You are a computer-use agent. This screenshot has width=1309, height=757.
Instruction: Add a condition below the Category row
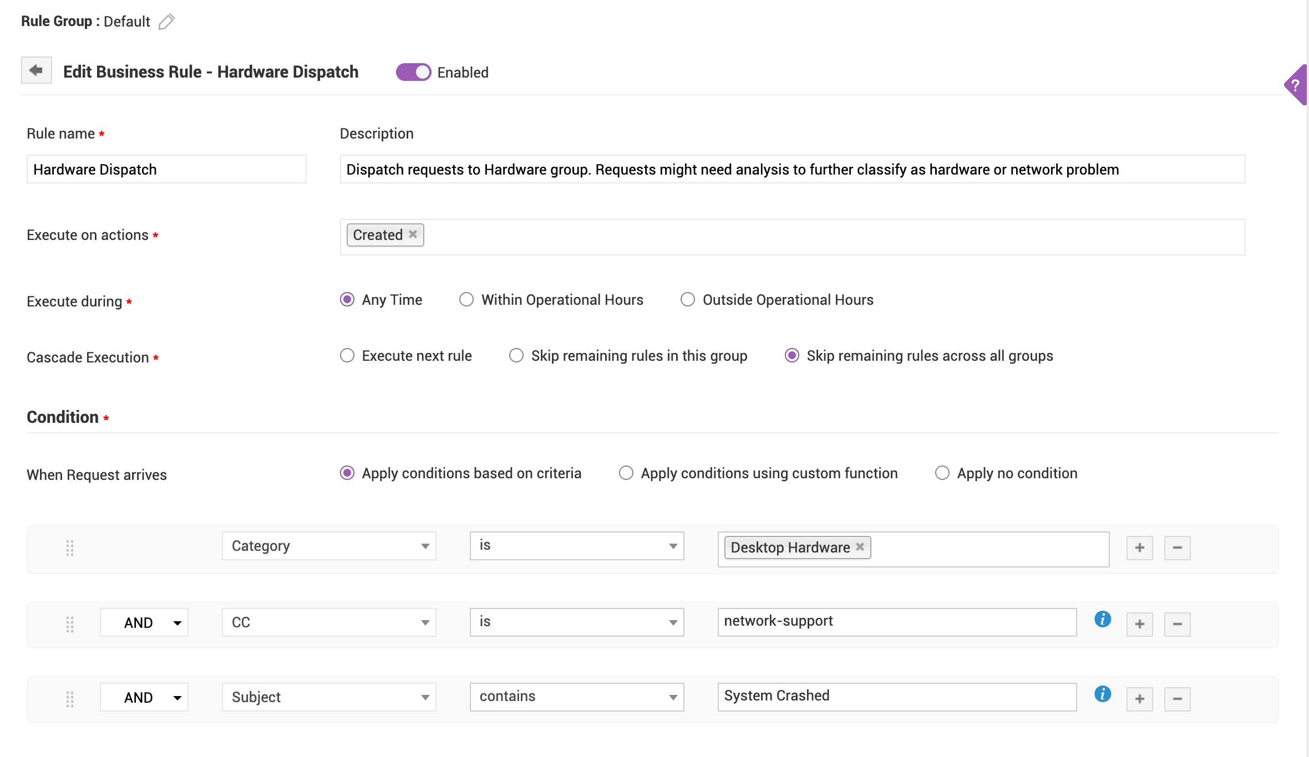click(x=1139, y=548)
